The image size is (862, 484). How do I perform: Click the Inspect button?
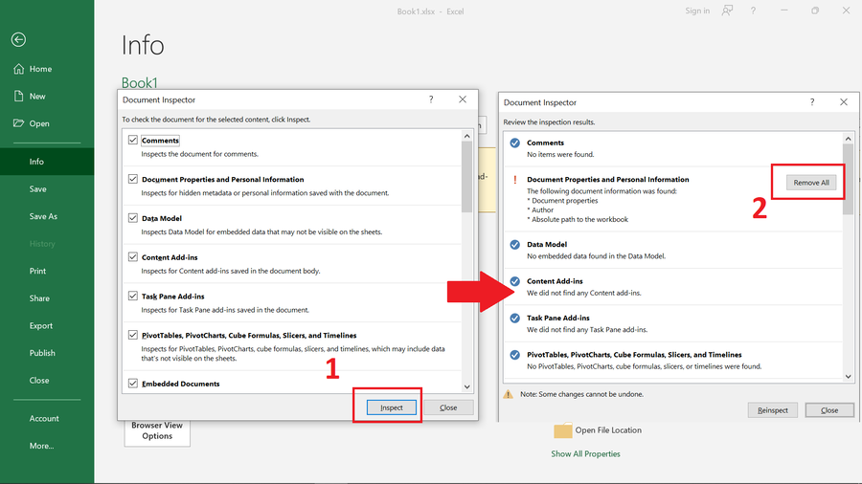tap(392, 407)
